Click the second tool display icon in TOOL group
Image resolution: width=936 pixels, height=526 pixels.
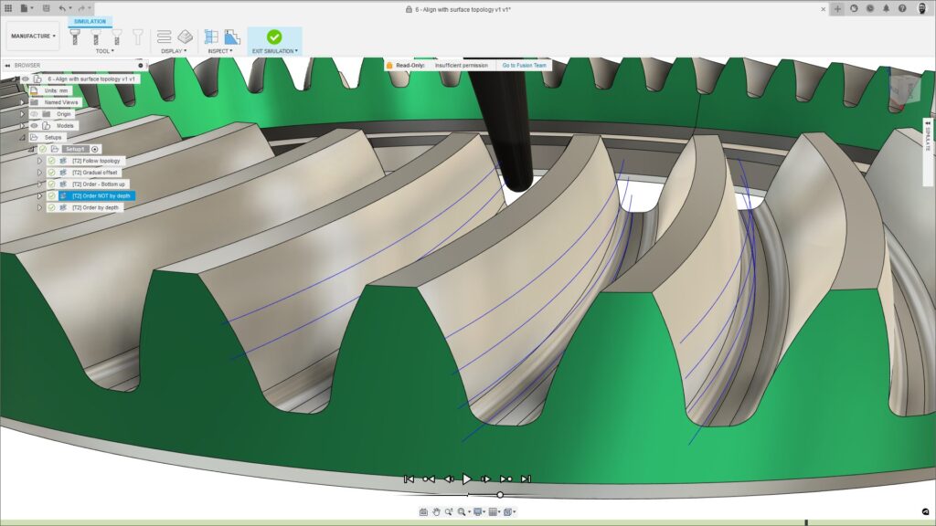point(96,37)
